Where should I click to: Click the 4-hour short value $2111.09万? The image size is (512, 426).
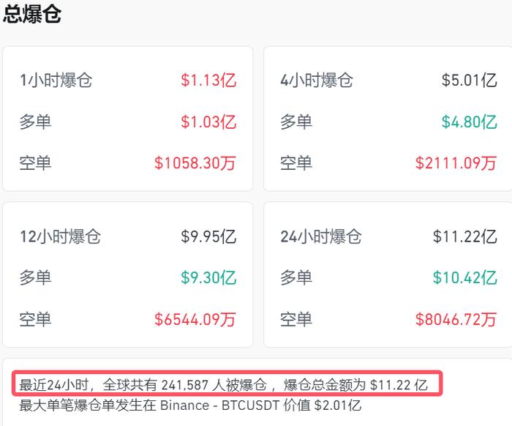456,163
